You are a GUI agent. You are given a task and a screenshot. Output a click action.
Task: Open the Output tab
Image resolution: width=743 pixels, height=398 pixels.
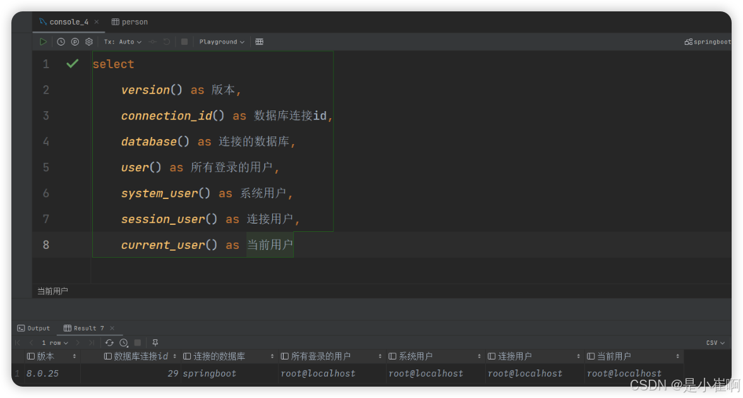click(x=33, y=328)
